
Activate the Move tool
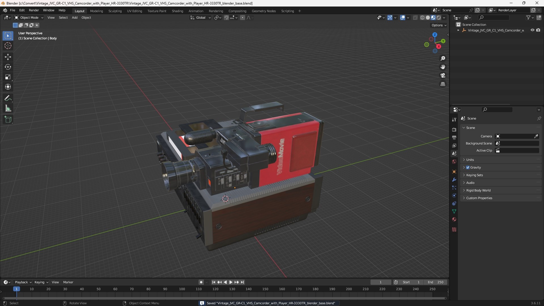point(8,57)
